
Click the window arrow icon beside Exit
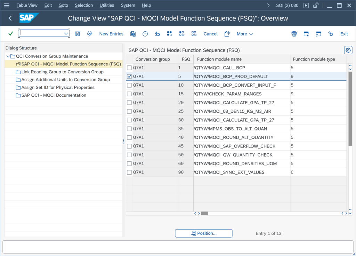coord(318,34)
